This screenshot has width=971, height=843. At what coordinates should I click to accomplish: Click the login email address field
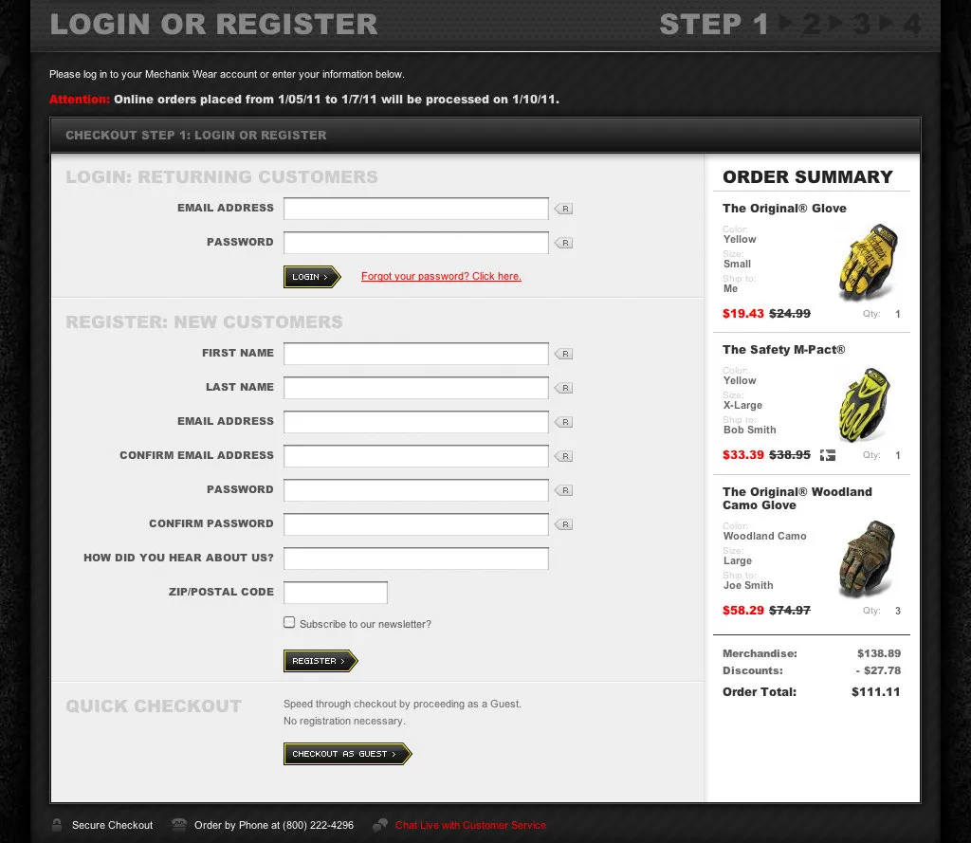pyautogui.click(x=415, y=209)
